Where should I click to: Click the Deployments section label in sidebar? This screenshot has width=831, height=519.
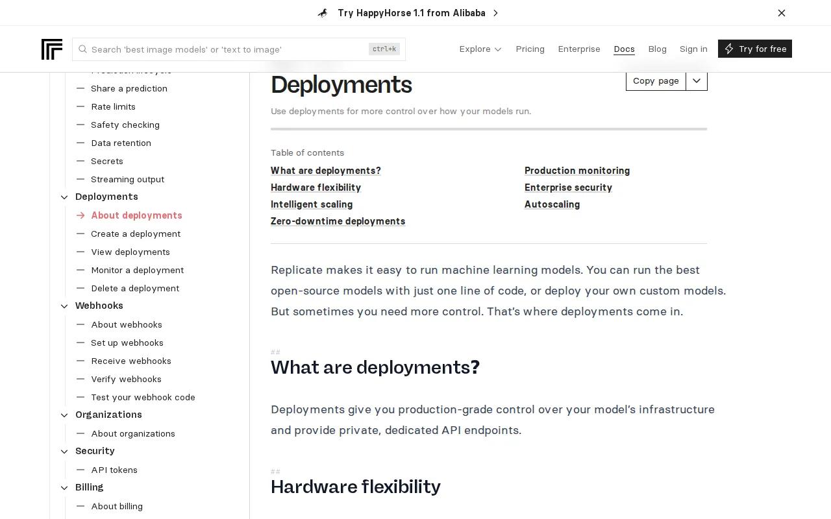click(x=106, y=197)
